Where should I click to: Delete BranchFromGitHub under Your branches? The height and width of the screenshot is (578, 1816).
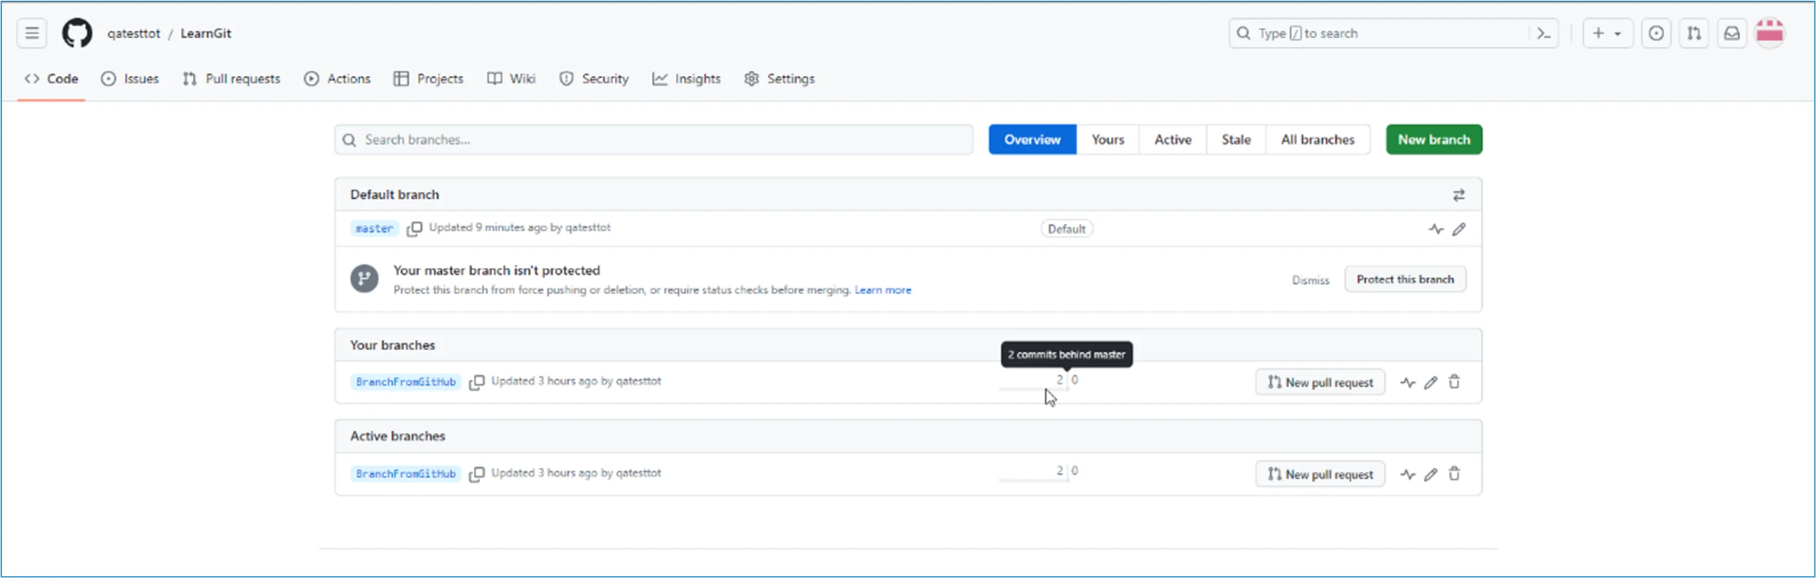tap(1454, 382)
